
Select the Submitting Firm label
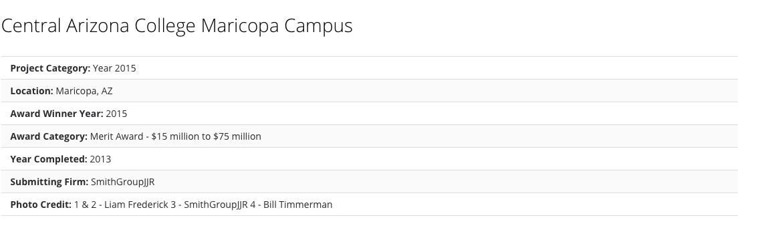[x=49, y=182]
